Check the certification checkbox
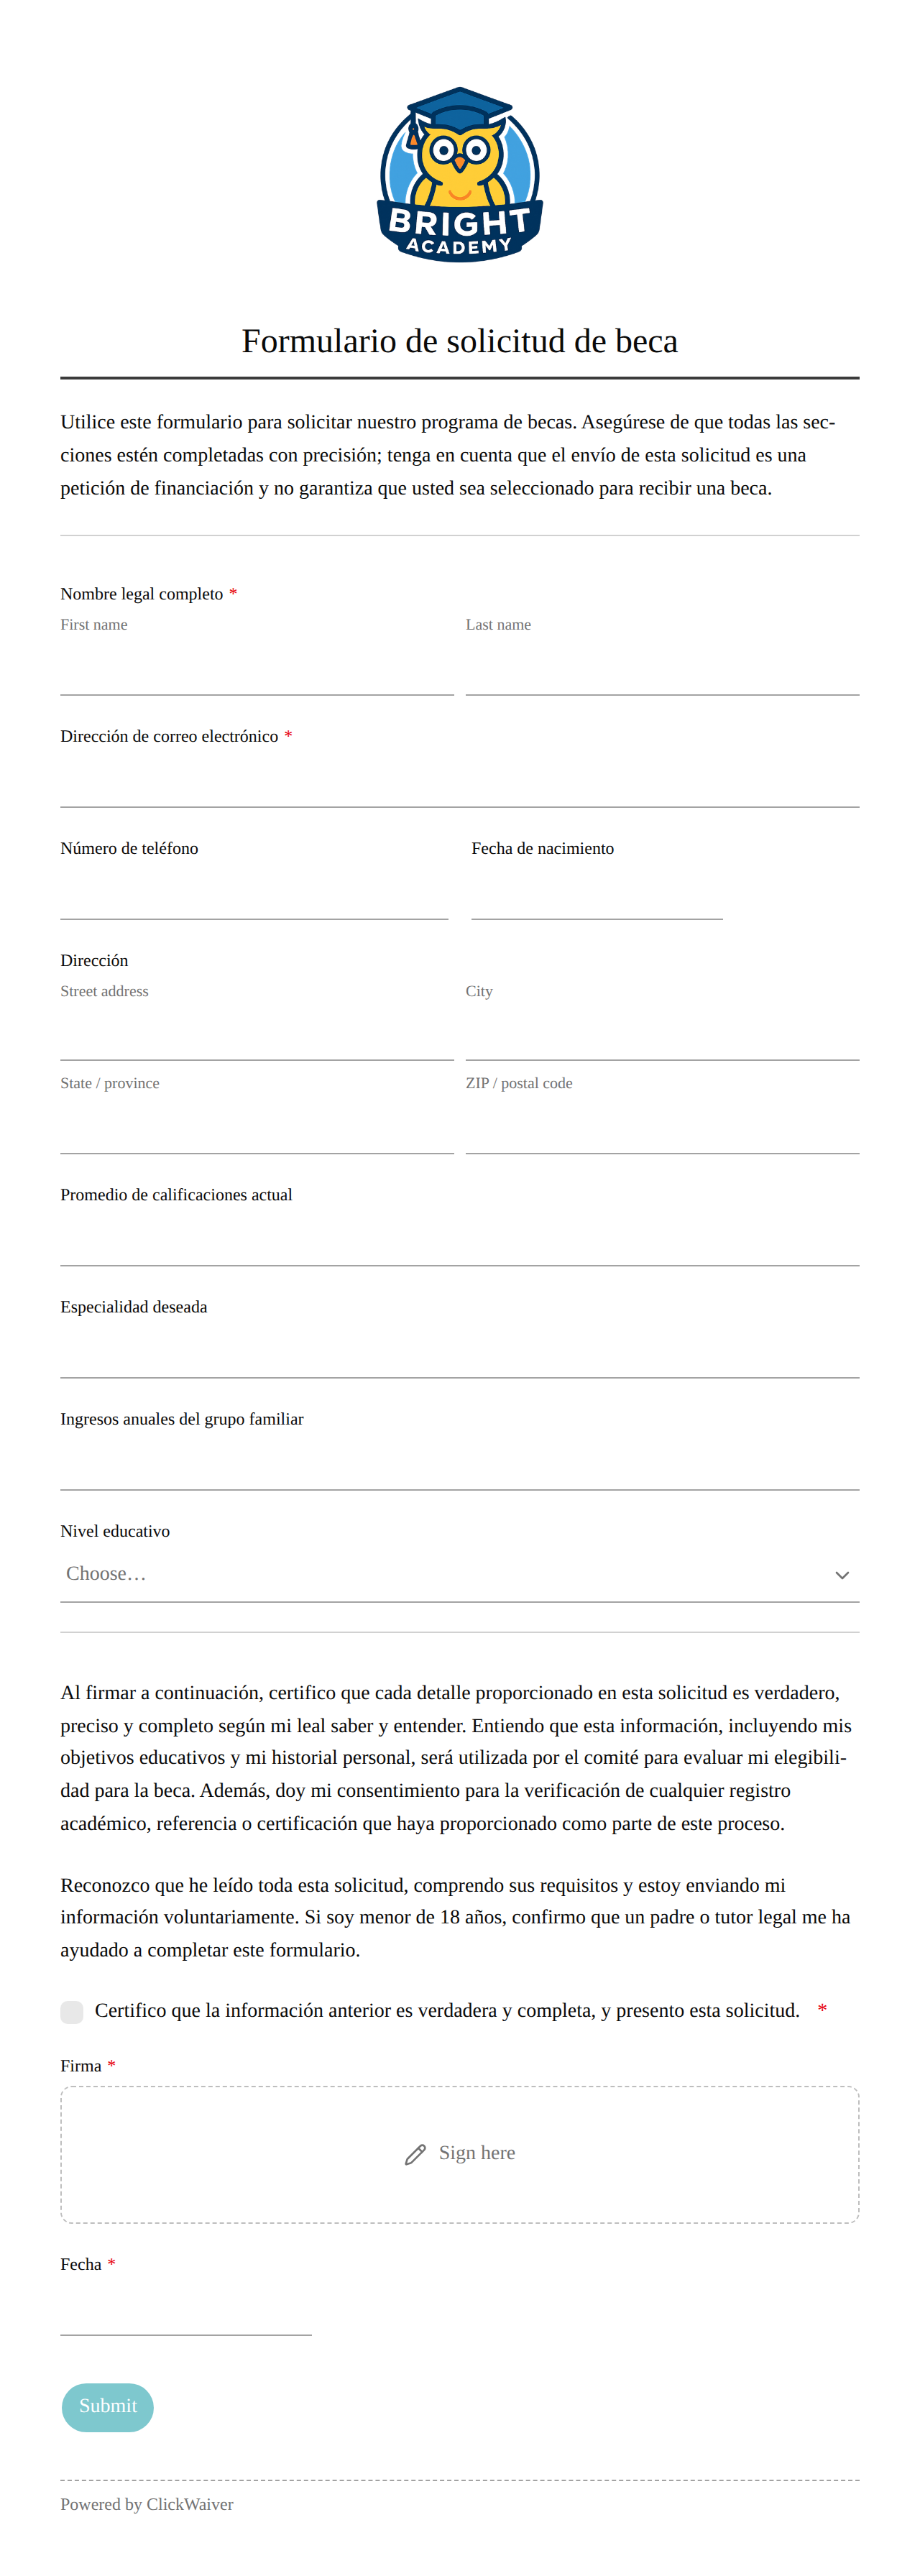The width and height of the screenshot is (920, 2576). 72,2011
